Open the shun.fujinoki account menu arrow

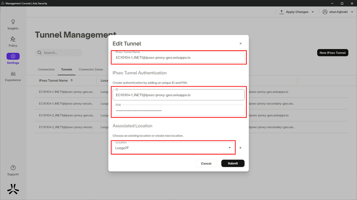(352, 12)
